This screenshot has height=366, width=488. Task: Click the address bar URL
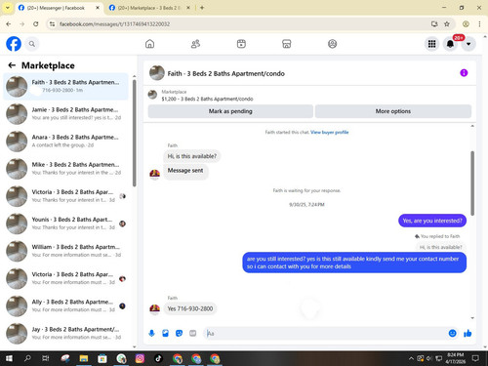114,24
